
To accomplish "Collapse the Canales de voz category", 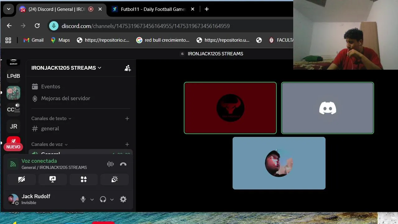I will tap(49, 144).
